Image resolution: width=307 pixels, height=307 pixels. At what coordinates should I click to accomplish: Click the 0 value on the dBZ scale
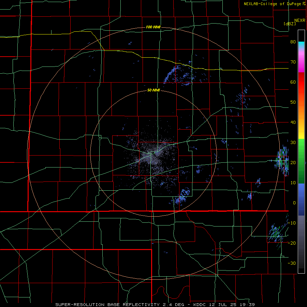click(x=294, y=203)
